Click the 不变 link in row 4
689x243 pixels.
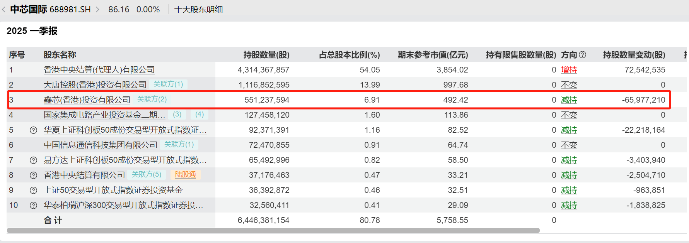pos(569,115)
